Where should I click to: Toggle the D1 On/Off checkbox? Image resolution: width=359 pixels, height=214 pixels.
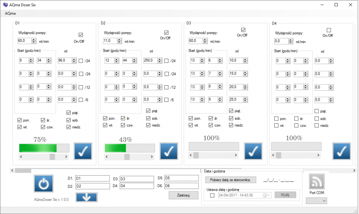pos(81,35)
